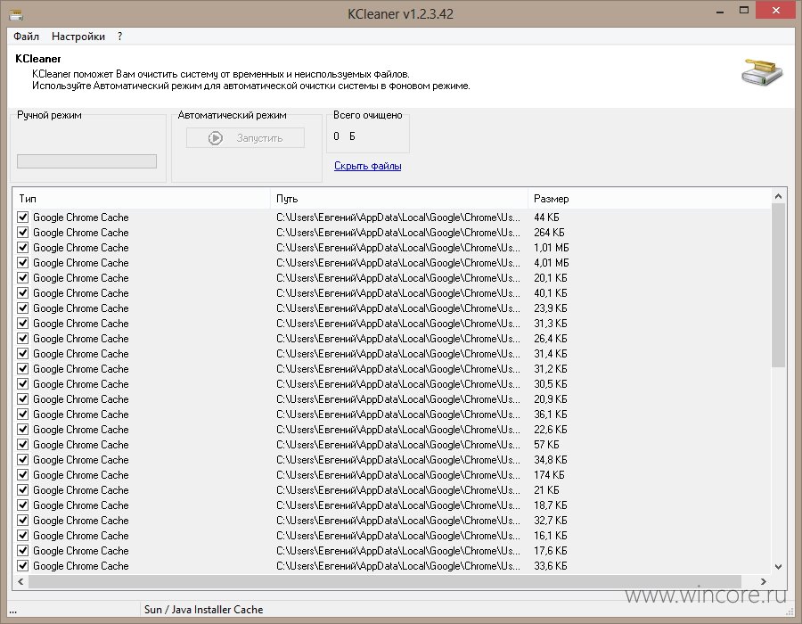Open the Файл menu
Screen dimensions: 802x624
(x=26, y=37)
